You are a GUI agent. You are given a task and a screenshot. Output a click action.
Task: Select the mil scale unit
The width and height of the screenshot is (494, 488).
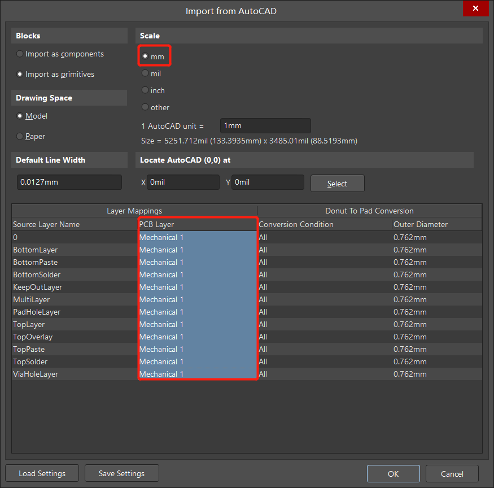pyautogui.click(x=145, y=73)
